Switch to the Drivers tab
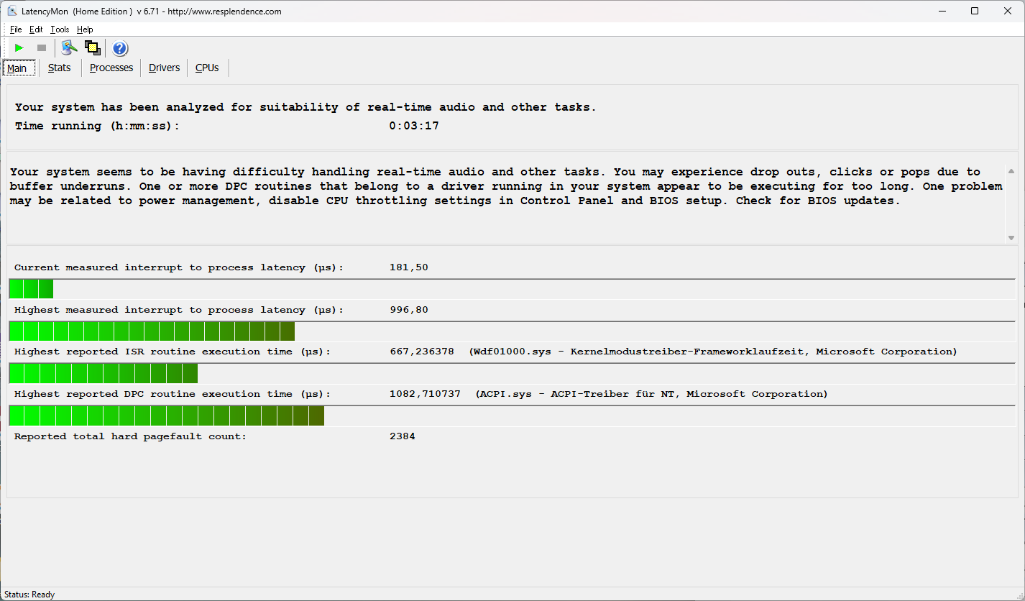1025x601 pixels. (165, 68)
